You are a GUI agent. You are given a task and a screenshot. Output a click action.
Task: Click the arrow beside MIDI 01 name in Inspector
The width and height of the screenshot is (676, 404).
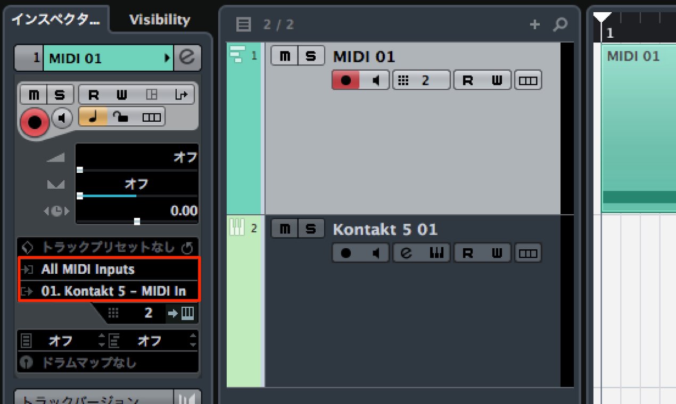coord(167,58)
